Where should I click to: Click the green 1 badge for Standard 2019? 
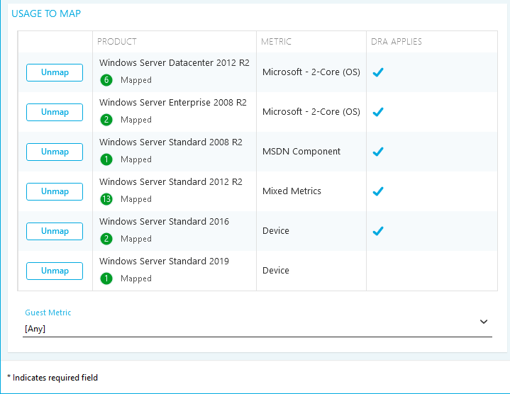[107, 278]
